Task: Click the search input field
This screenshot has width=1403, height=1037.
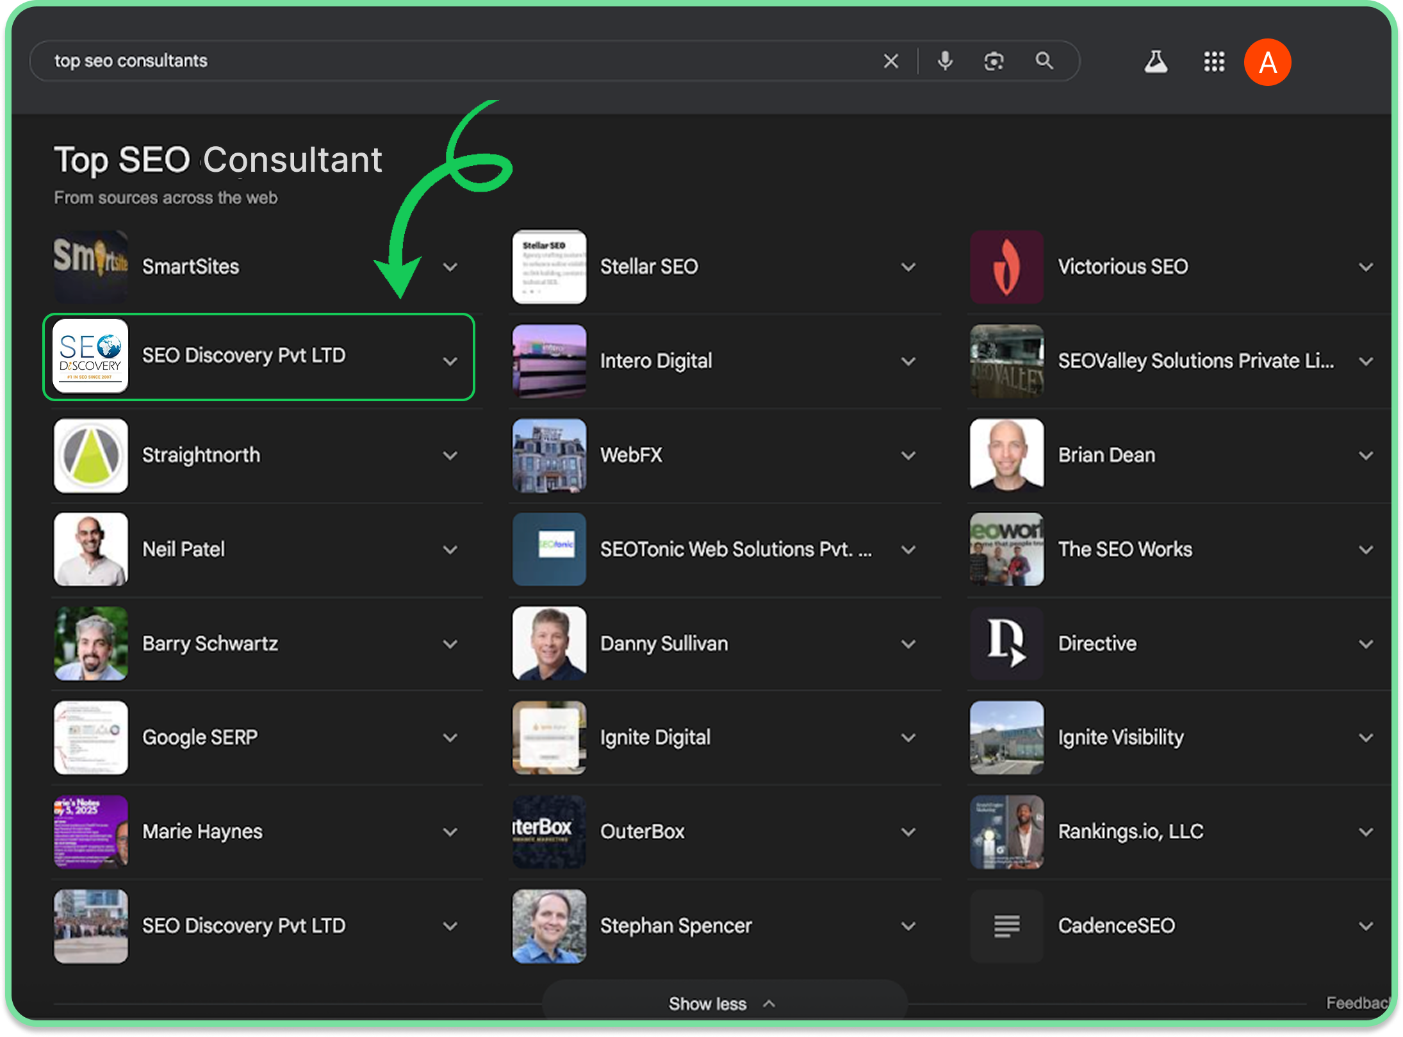Action: (461, 61)
